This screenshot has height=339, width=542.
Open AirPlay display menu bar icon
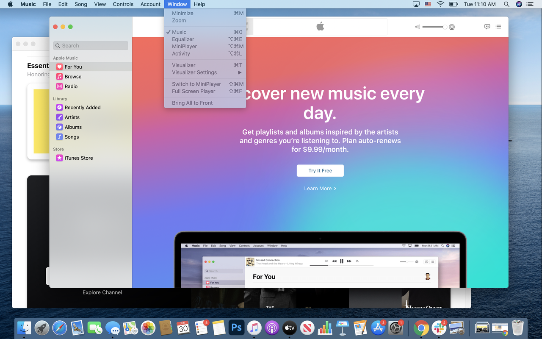click(x=416, y=4)
